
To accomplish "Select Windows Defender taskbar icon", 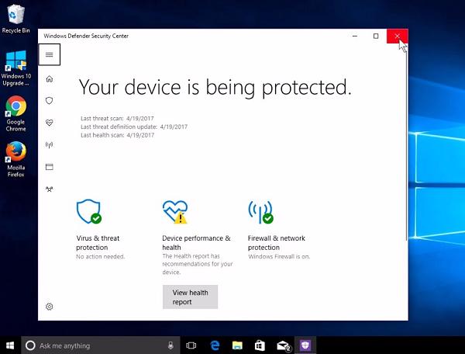I will pyautogui.click(x=305, y=345).
